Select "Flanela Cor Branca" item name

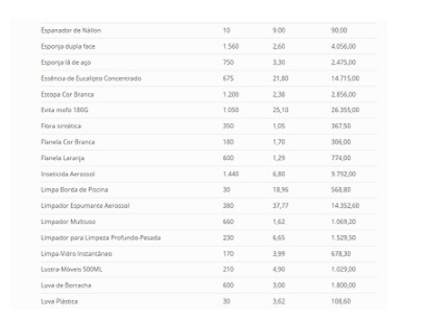point(68,142)
